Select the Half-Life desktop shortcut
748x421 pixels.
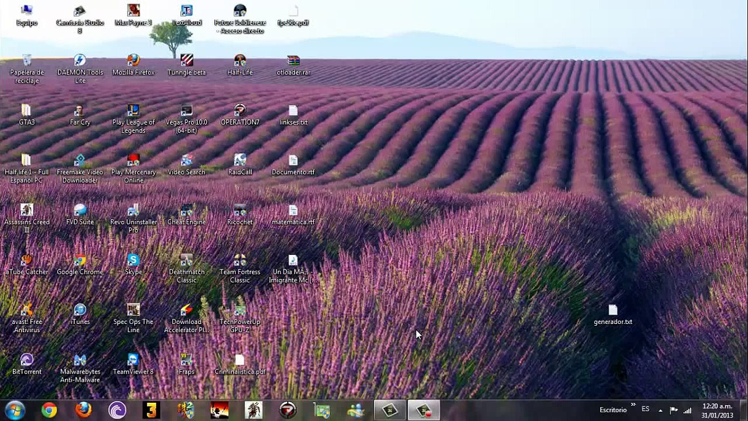point(240,65)
